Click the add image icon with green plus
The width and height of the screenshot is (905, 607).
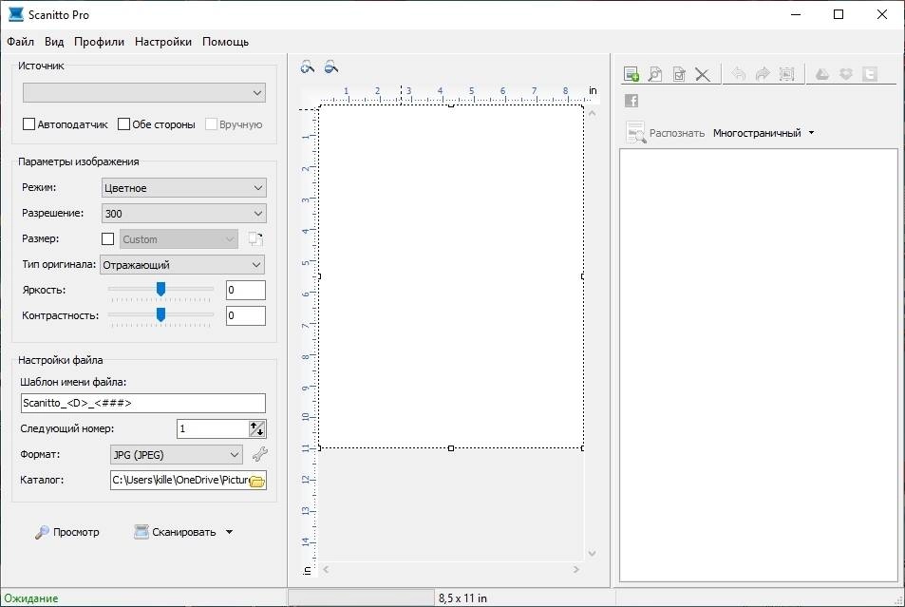pyautogui.click(x=632, y=74)
